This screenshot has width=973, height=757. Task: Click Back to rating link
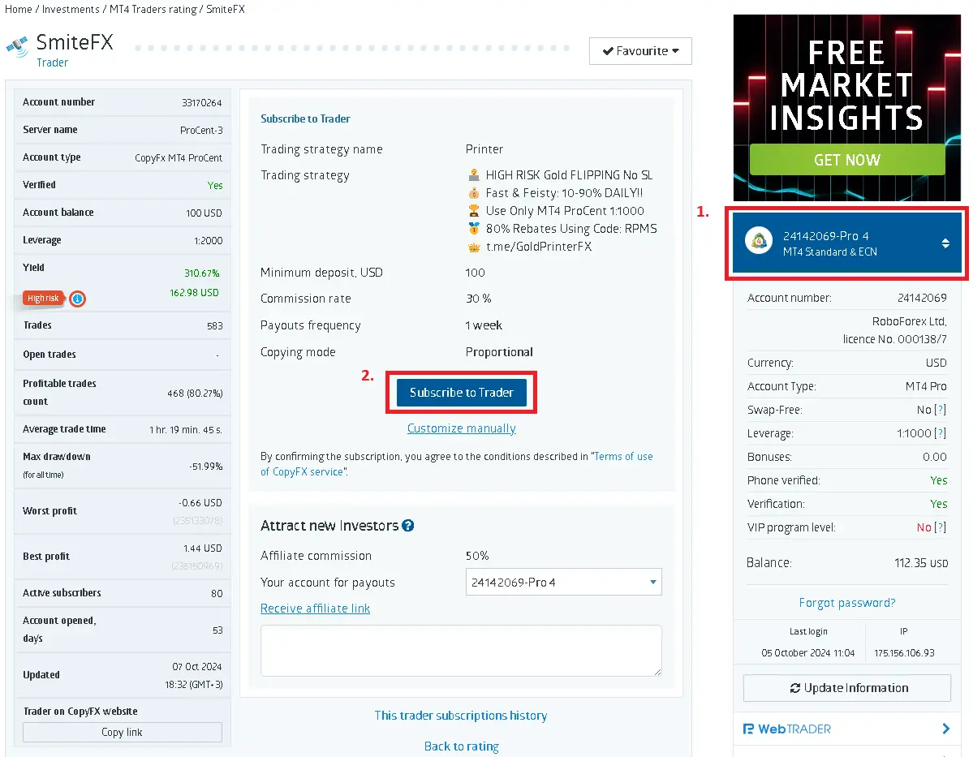click(x=461, y=746)
